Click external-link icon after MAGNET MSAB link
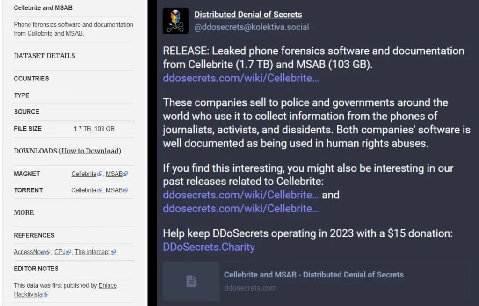479x306 pixels. click(126, 174)
